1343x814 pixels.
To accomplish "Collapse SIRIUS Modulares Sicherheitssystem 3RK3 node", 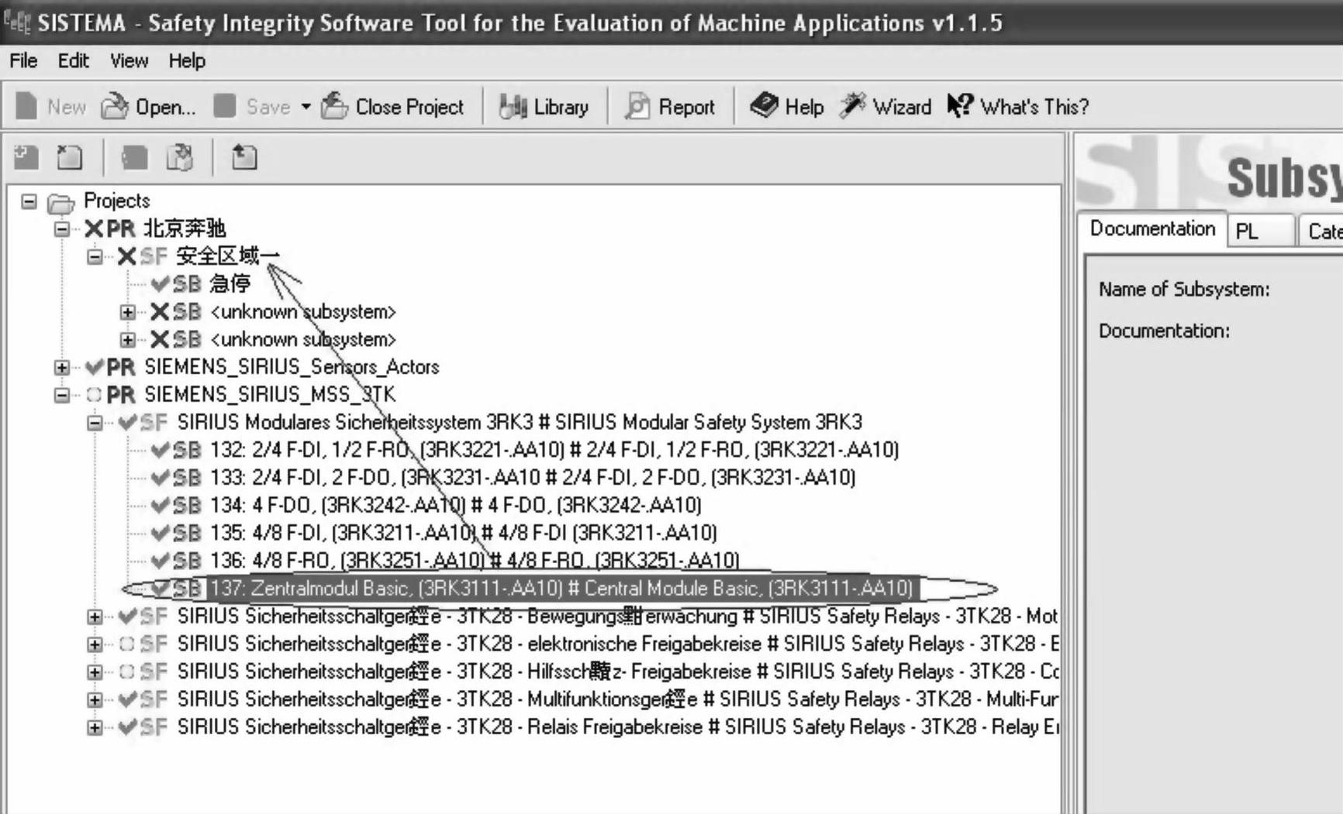I will [x=95, y=423].
